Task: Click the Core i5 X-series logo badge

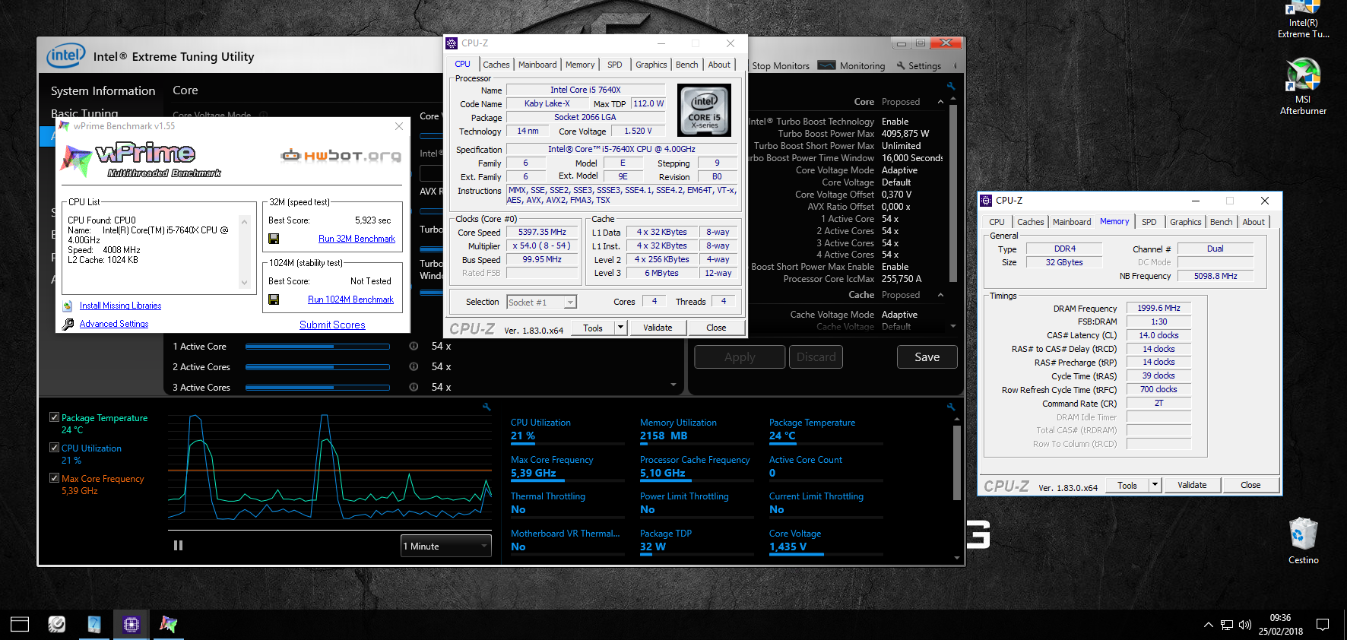Action: pos(704,110)
